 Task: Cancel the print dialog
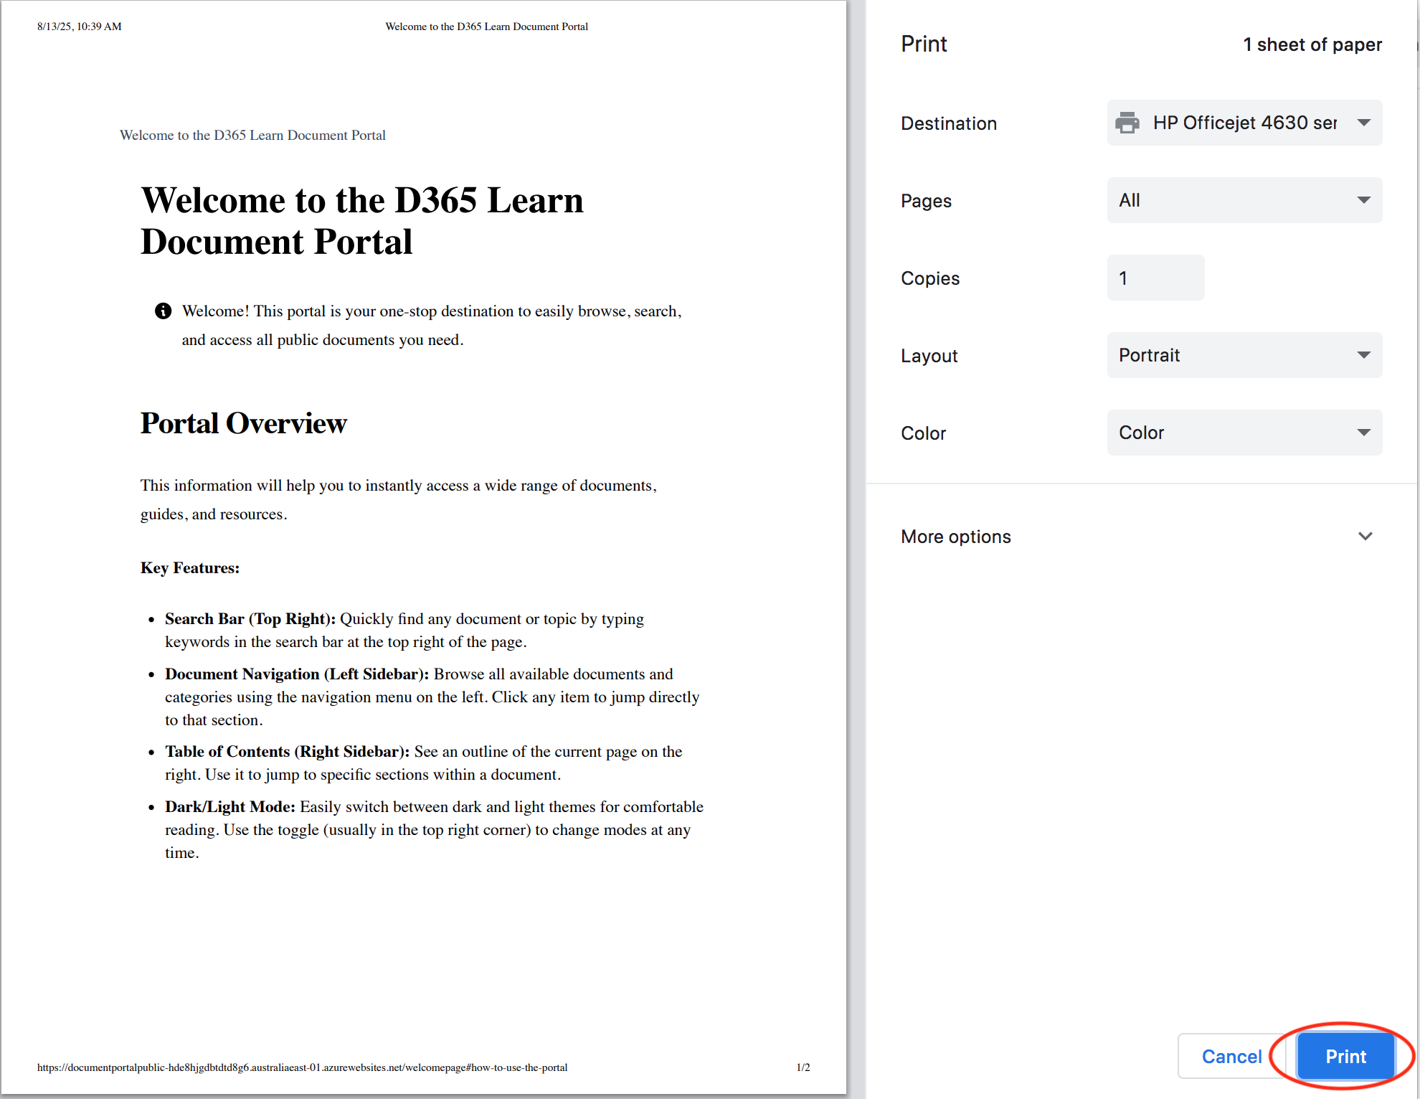coord(1231,1056)
